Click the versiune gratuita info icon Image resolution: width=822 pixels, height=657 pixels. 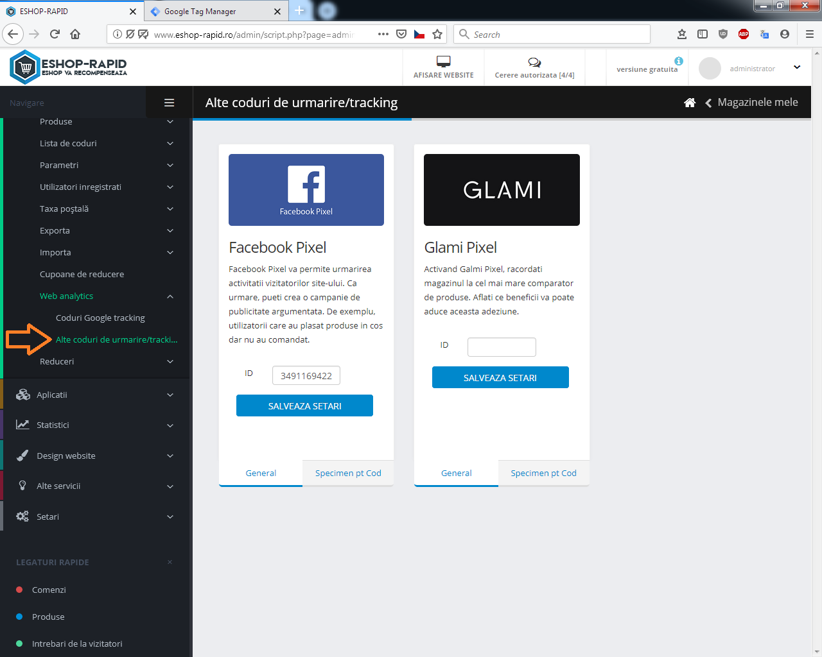tap(679, 61)
